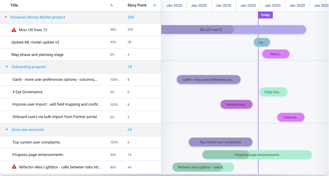The width and height of the screenshot is (329, 176).
Task: Click the story point 4 in Map phase row
Action: [128, 55]
